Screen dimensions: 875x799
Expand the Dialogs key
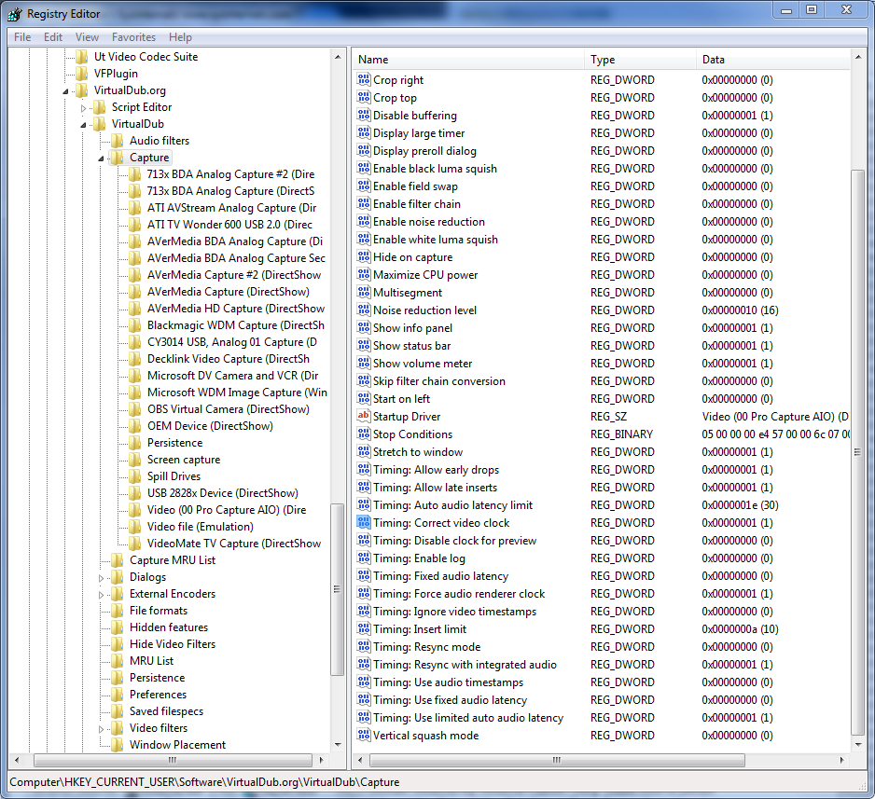tap(101, 578)
